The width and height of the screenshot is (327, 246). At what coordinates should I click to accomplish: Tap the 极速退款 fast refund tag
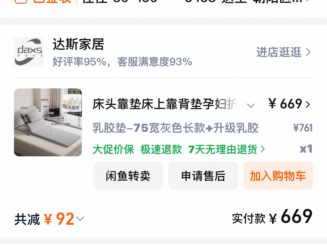coord(161,149)
